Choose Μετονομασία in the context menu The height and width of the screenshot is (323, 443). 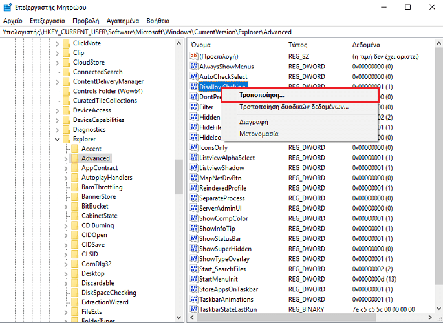(x=299, y=134)
